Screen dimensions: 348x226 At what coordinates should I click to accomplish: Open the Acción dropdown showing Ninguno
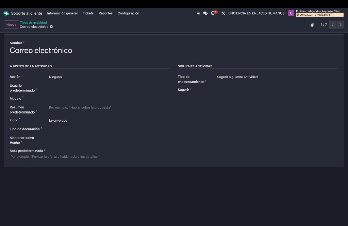(x=109, y=77)
